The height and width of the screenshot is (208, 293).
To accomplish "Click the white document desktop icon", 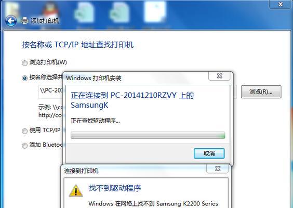I will (x=155, y=12).
